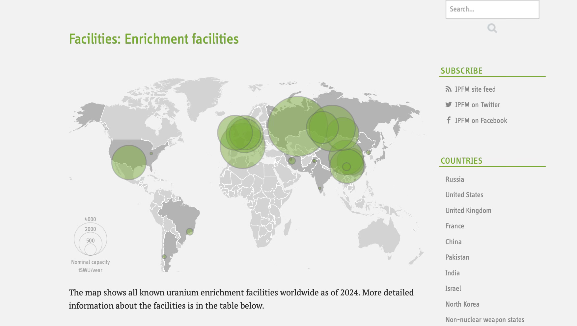The image size is (577, 326).
Task: Open IPFM site feed link
Action: pos(475,89)
